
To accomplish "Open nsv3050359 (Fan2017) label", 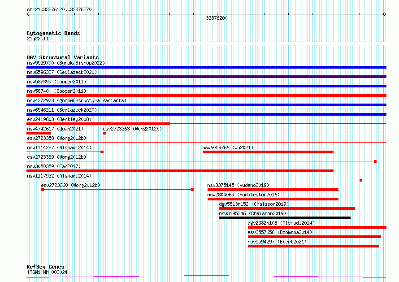I will click(54, 166).
